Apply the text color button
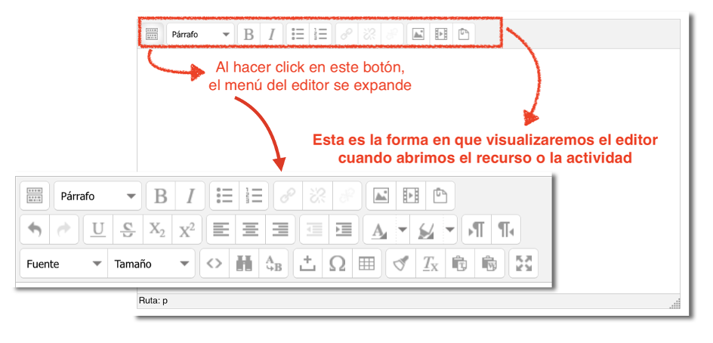Image resolution: width=713 pixels, height=343 pixels. tap(379, 230)
